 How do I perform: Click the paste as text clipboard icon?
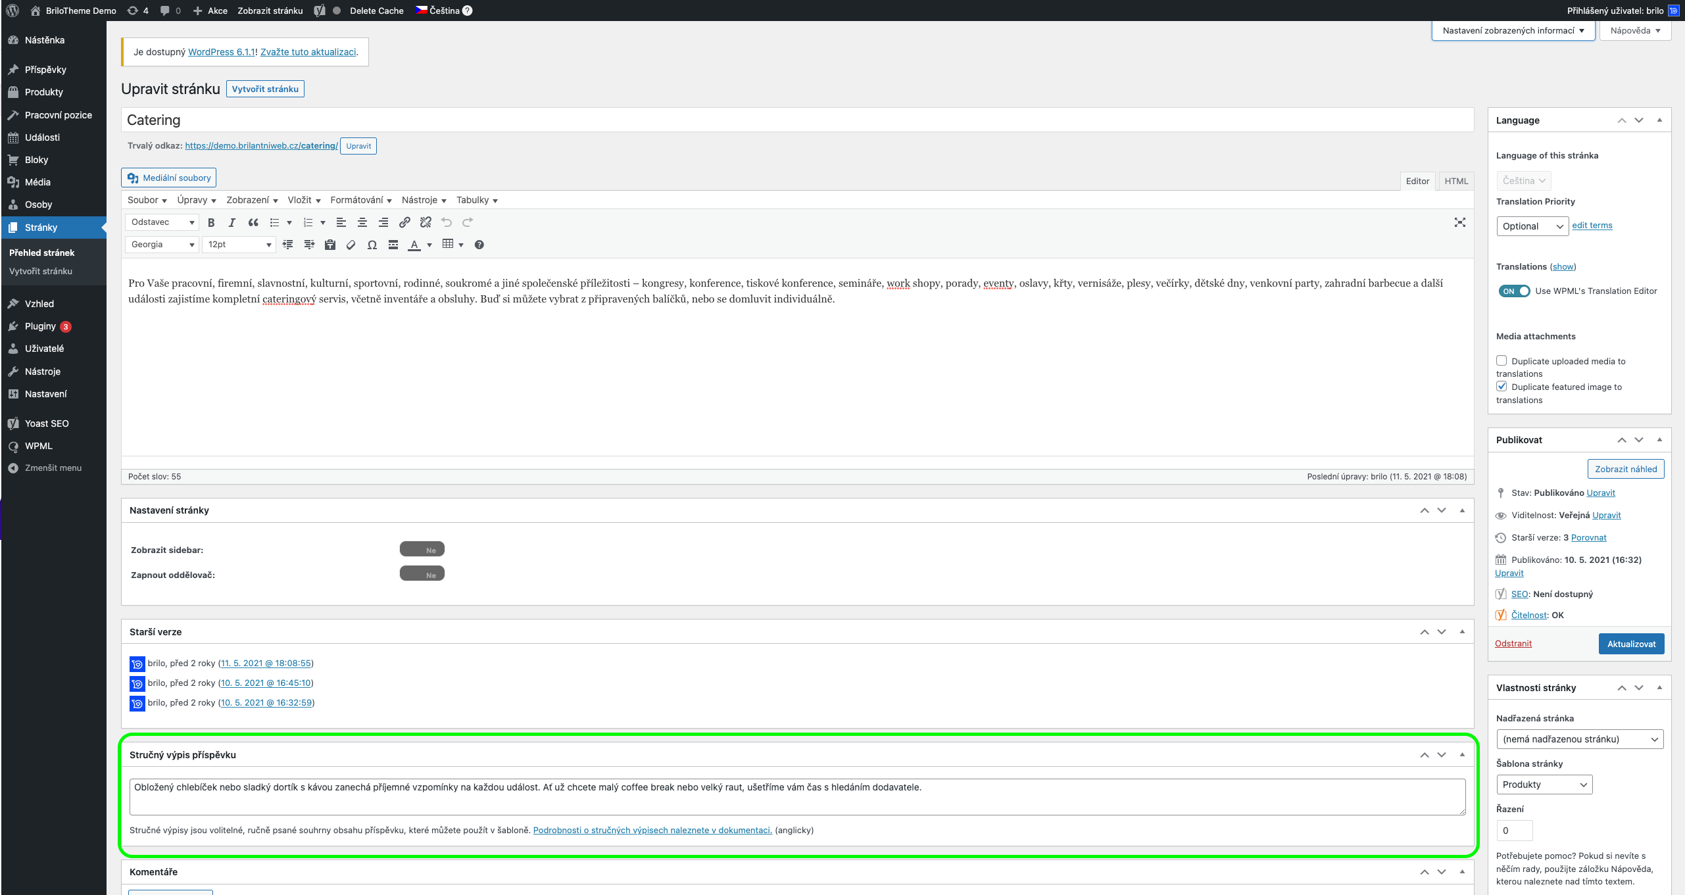(x=330, y=245)
